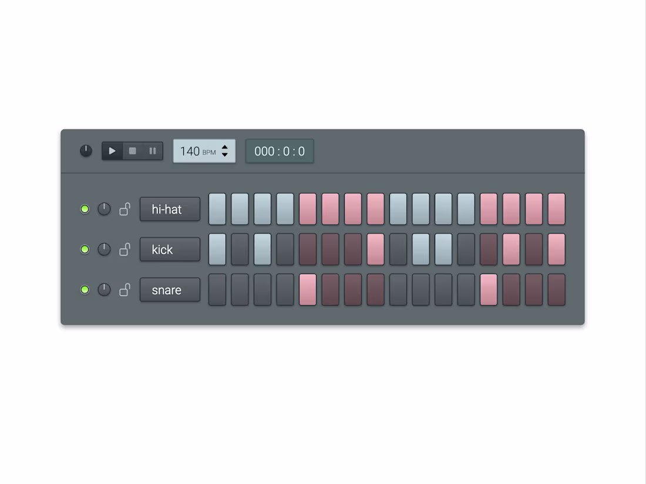
Task: Click the Play button in transport
Action: pos(112,151)
